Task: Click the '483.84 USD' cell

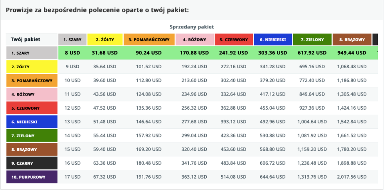Action: (x=234, y=163)
